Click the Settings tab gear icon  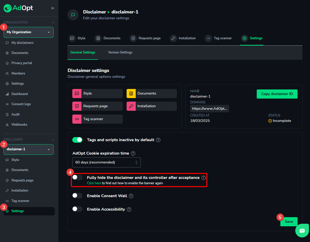(x=245, y=38)
